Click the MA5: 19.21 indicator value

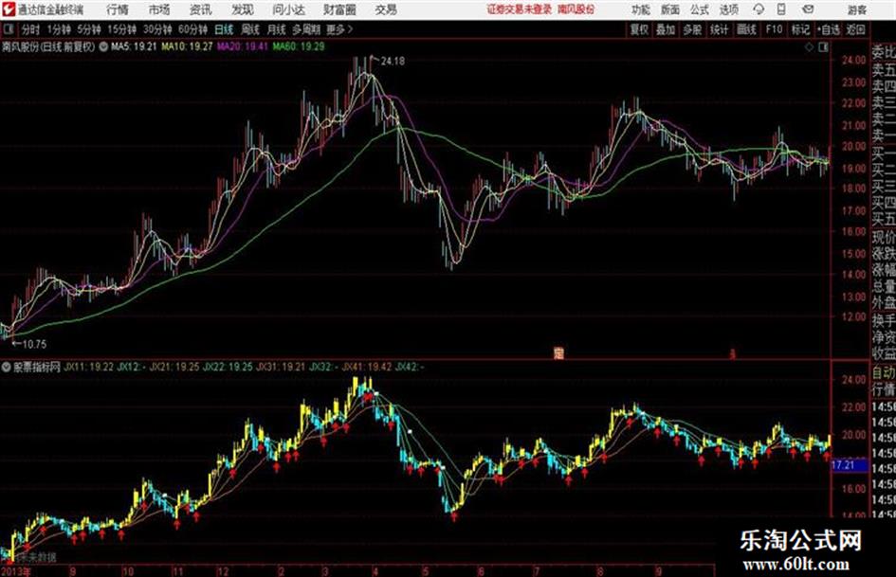point(134,46)
